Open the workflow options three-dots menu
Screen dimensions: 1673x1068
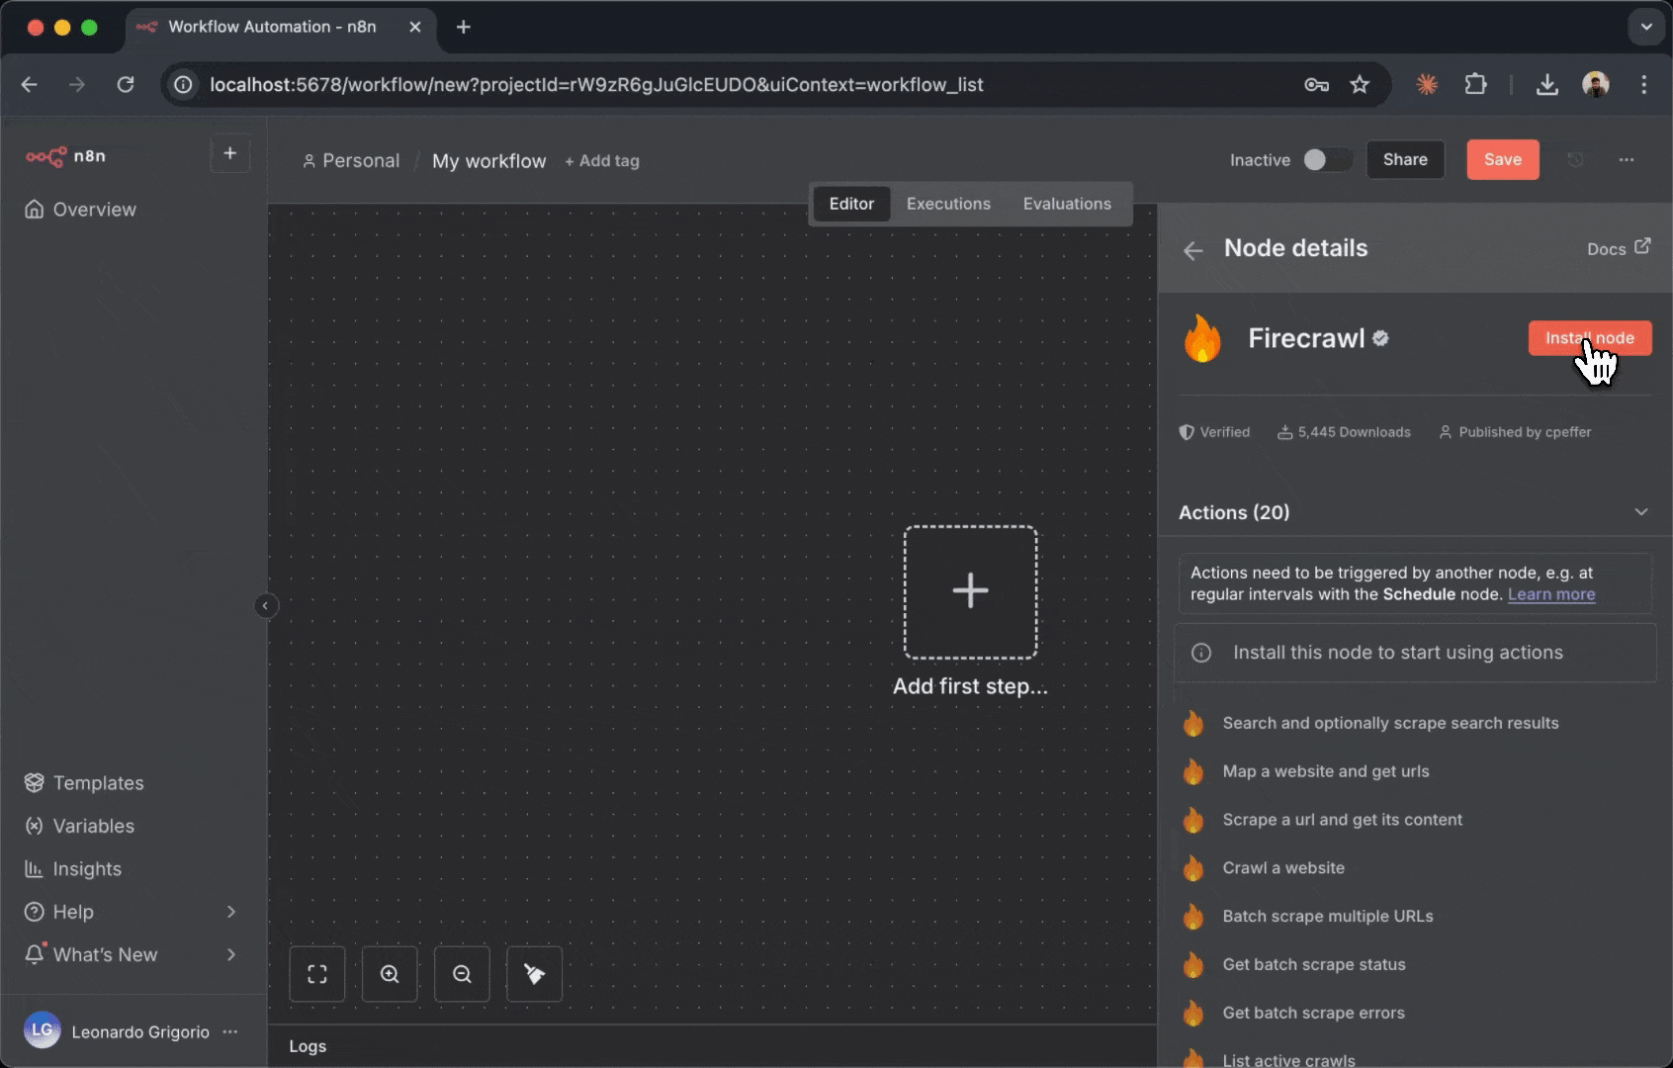[1627, 159]
